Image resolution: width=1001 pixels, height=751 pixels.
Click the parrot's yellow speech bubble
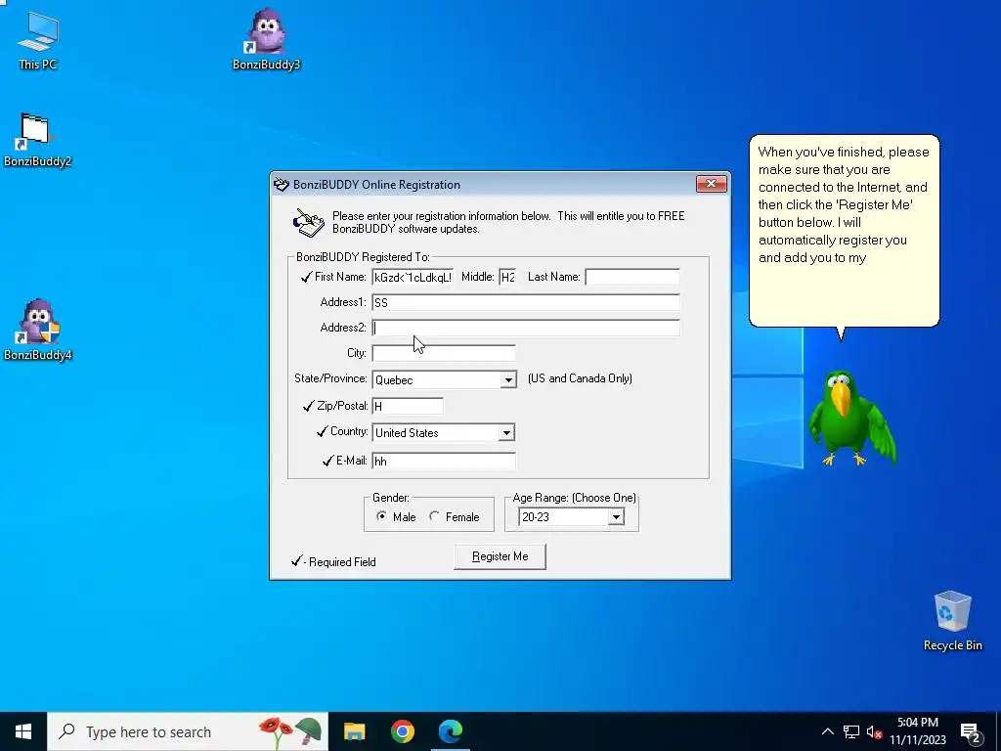[x=844, y=231]
